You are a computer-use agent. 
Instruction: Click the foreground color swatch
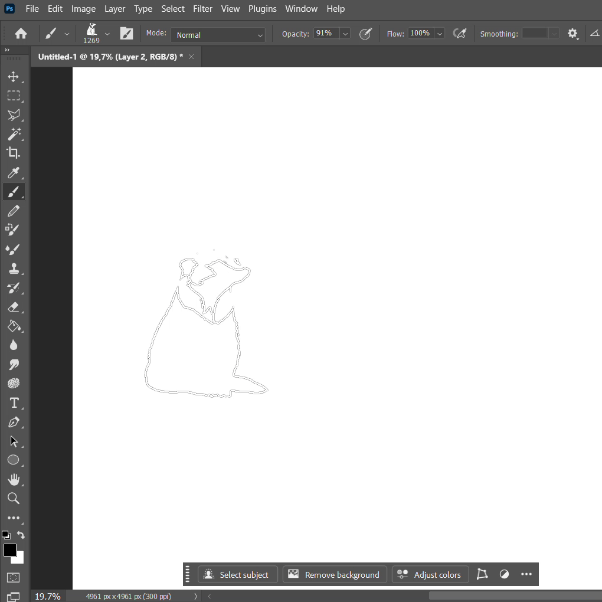click(9, 550)
